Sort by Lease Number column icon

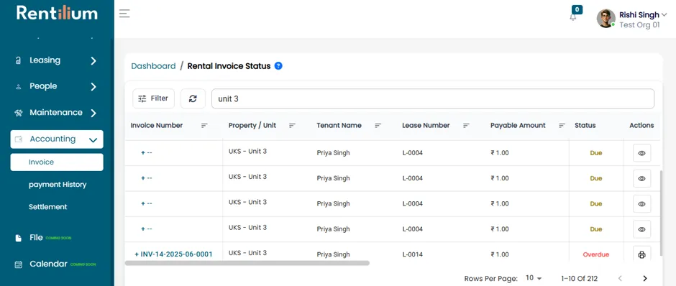pos(466,125)
